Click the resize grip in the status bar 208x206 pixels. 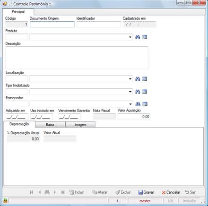click(203, 201)
